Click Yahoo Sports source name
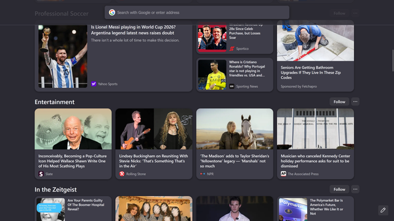 (x=108, y=84)
